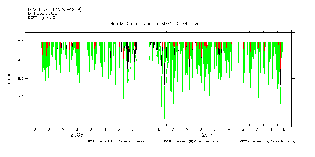Viewport: 315px width, 157px height.
Task: Click the -12.0 y-axis tick label
Action: click(18, 97)
